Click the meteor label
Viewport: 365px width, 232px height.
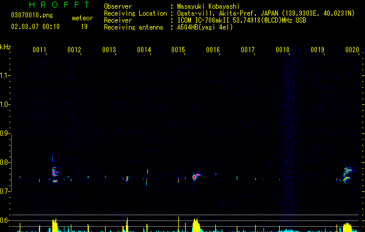tap(82, 18)
